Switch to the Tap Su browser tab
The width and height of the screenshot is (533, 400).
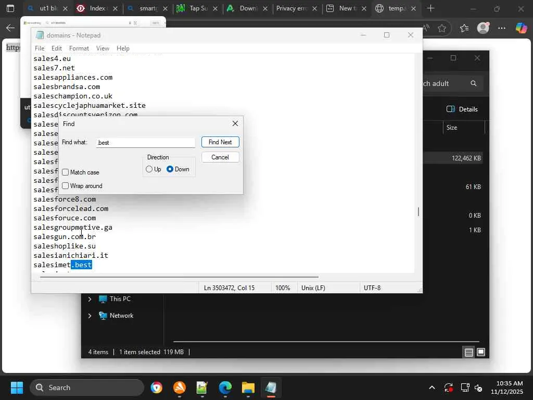coord(196,8)
